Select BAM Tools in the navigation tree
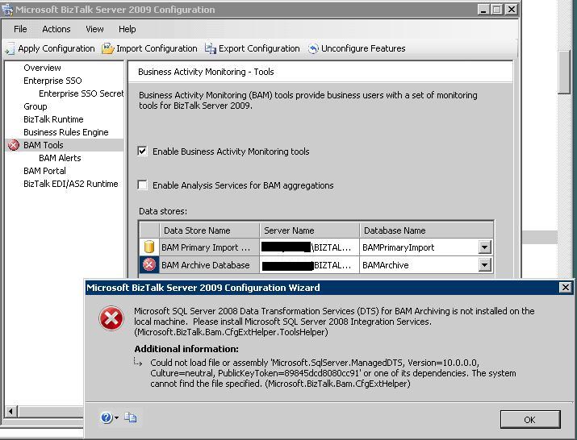The image size is (577, 440). [x=44, y=145]
